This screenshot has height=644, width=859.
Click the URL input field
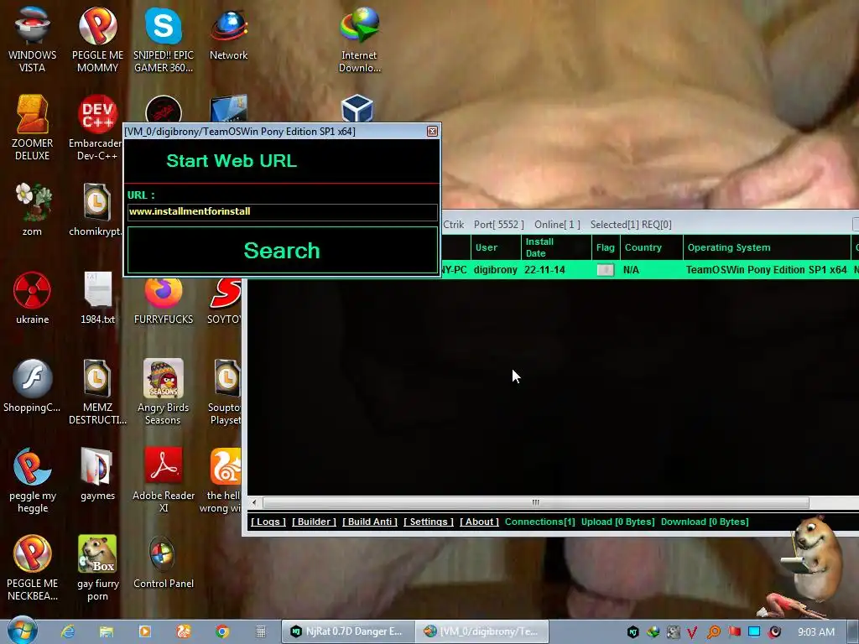coord(282,212)
